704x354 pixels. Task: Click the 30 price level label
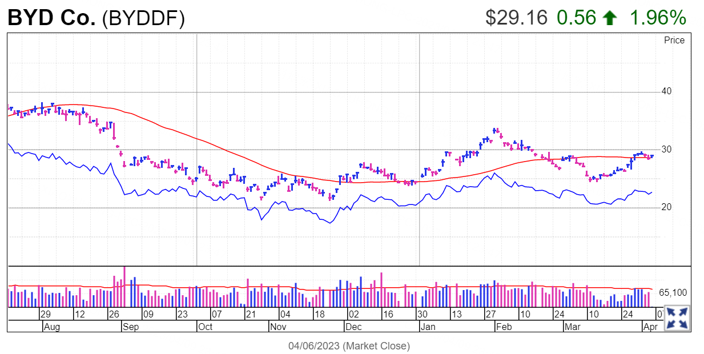coord(666,150)
